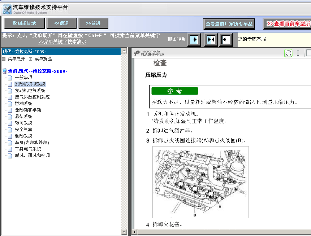The height and width of the screenshot is (236, 311).
Task: Click the page icon beside 安全气囊
Action: [10, 130]
